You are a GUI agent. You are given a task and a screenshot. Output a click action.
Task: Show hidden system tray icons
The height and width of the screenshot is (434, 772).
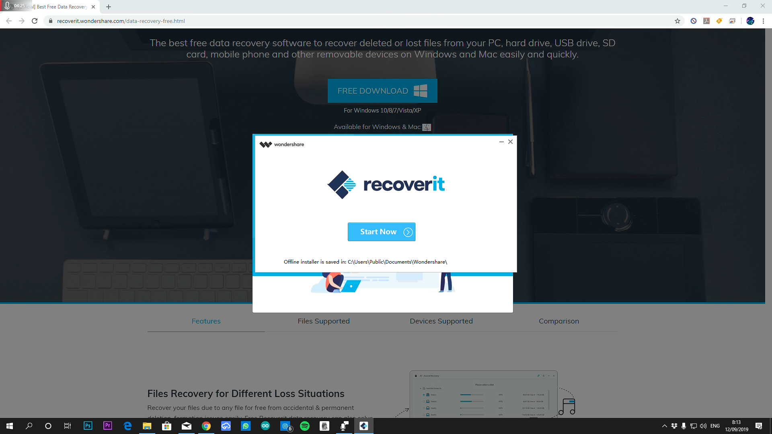665,426
